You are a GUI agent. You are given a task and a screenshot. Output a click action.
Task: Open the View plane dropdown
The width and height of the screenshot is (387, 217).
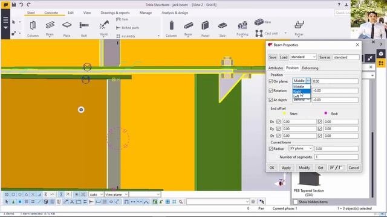click(116, 194)
